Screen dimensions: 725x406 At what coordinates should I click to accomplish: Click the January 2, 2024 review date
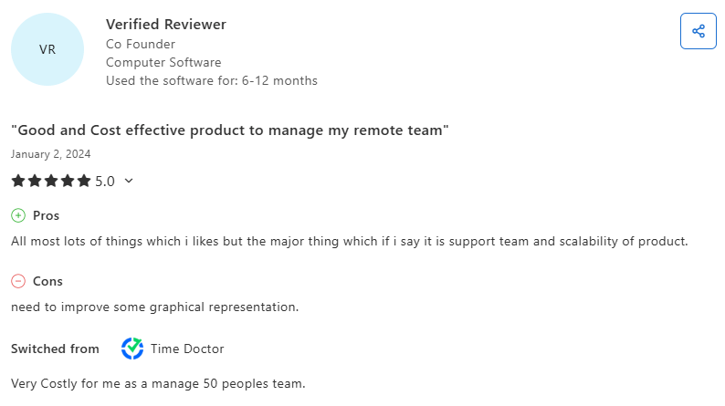click(51, 154)
